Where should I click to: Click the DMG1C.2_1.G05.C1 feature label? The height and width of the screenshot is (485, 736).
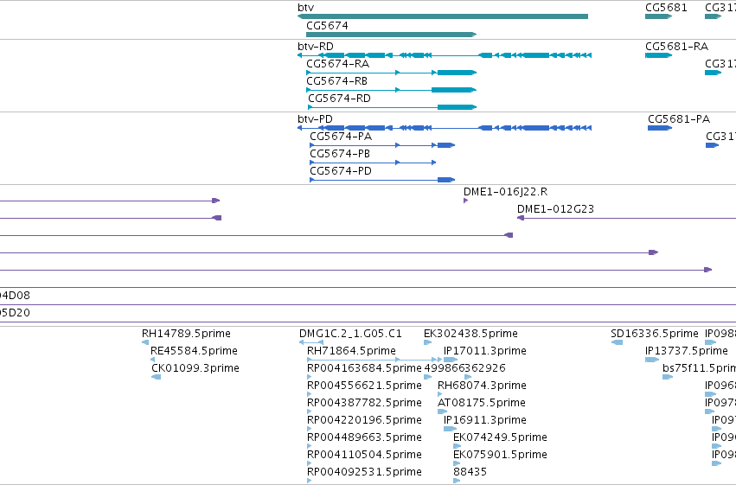click(x=350, y=334)
